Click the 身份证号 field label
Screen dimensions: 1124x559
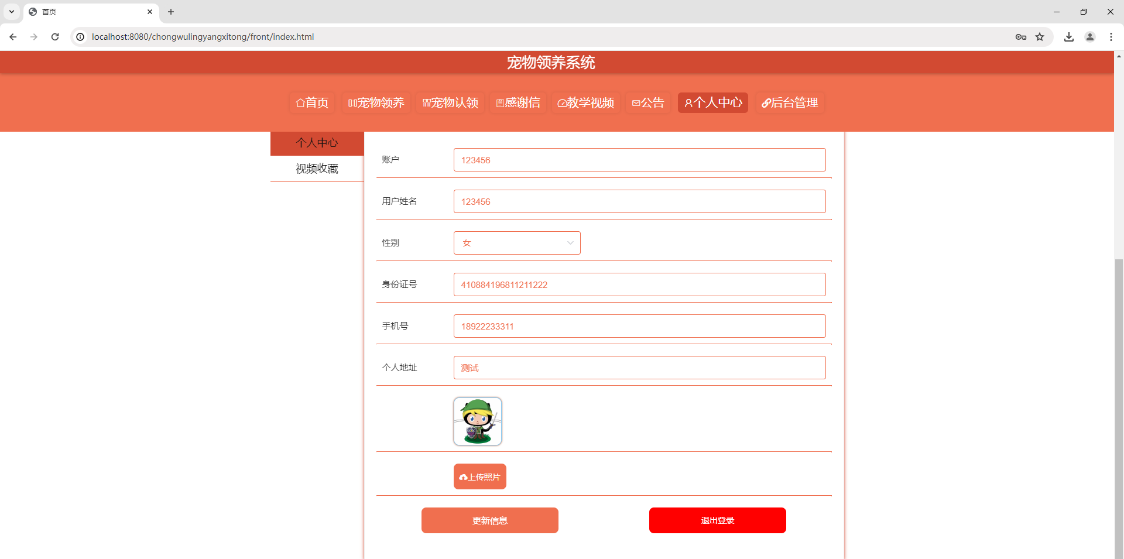[x=399, y=284]
